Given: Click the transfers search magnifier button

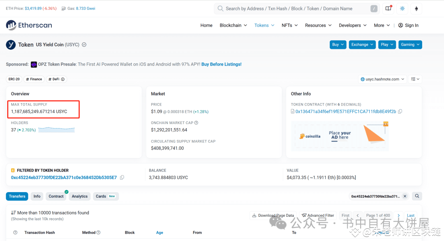Looking at the screenshot, I should [x=417, y=196].
